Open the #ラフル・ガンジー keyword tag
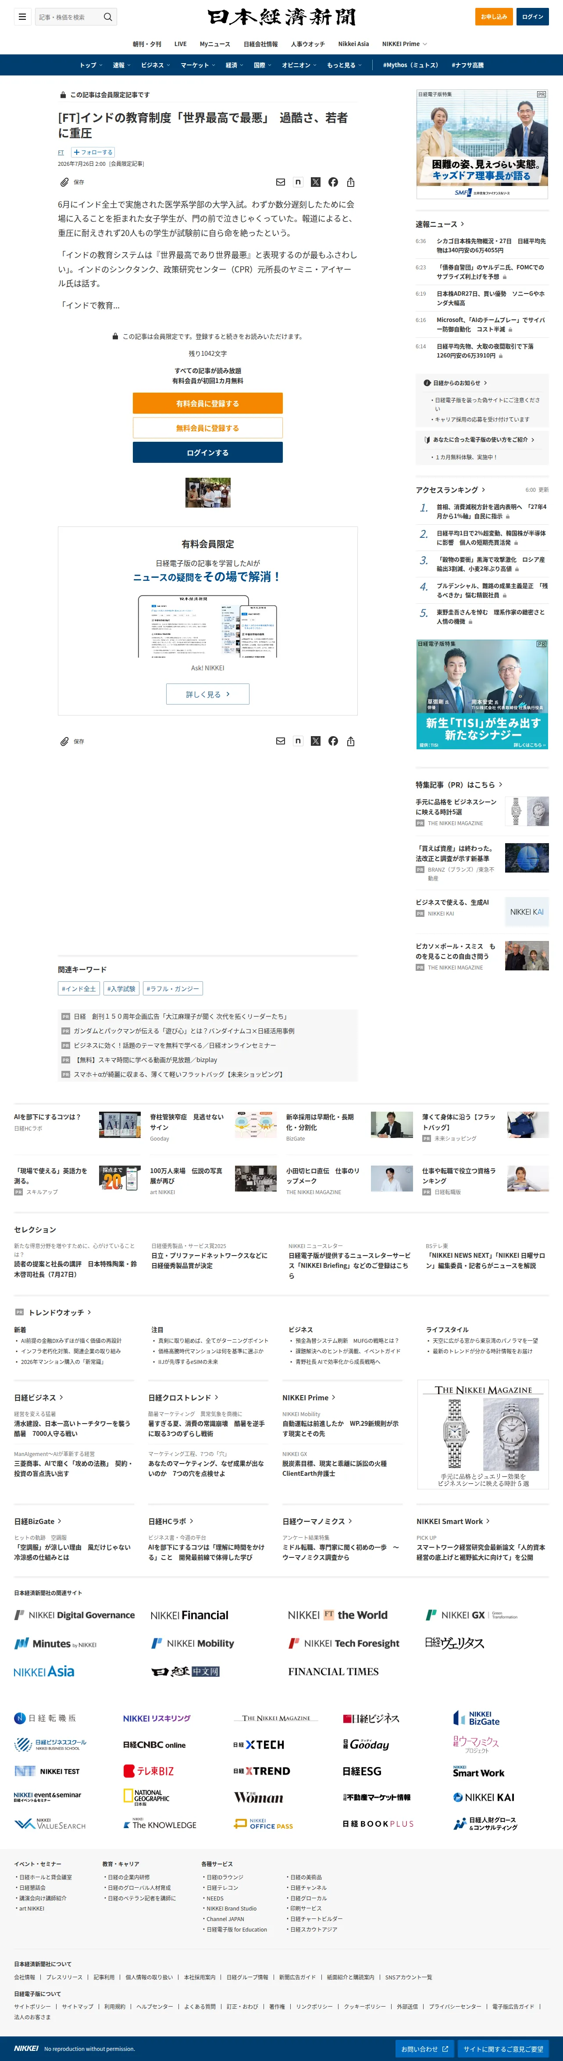 173,989
